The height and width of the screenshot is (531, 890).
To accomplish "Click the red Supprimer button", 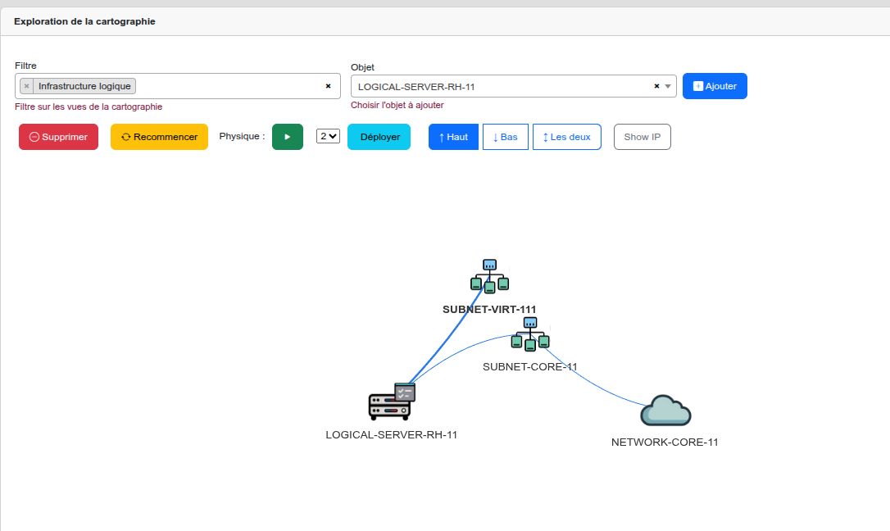I will coord(58,137).
